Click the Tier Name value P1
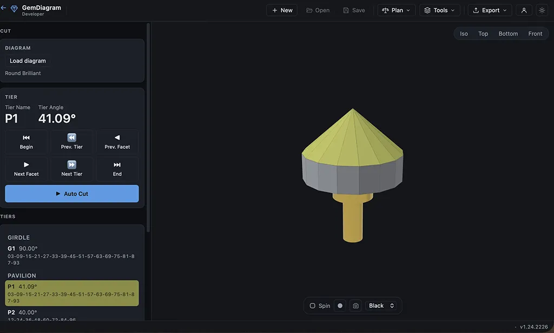Image resolution: width=554 pixels, height=333 pixels. click(11, 119)
